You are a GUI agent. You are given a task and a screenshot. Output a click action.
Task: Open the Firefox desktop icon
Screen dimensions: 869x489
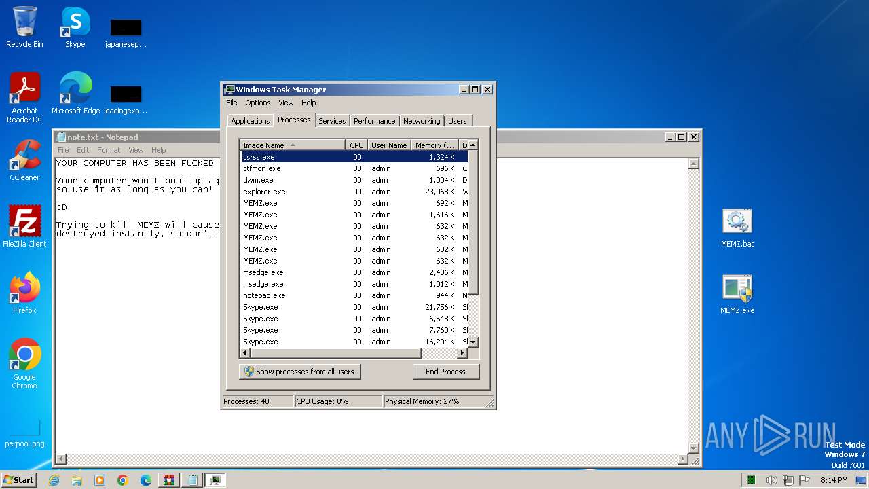point(24,293)
